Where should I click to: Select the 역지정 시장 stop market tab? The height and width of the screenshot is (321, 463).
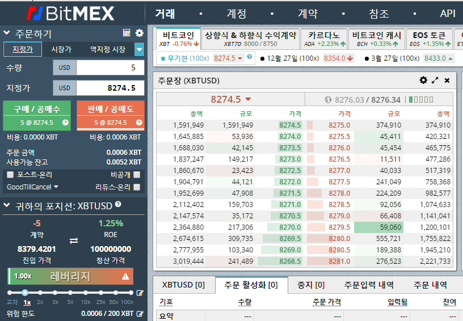point(108,49)
